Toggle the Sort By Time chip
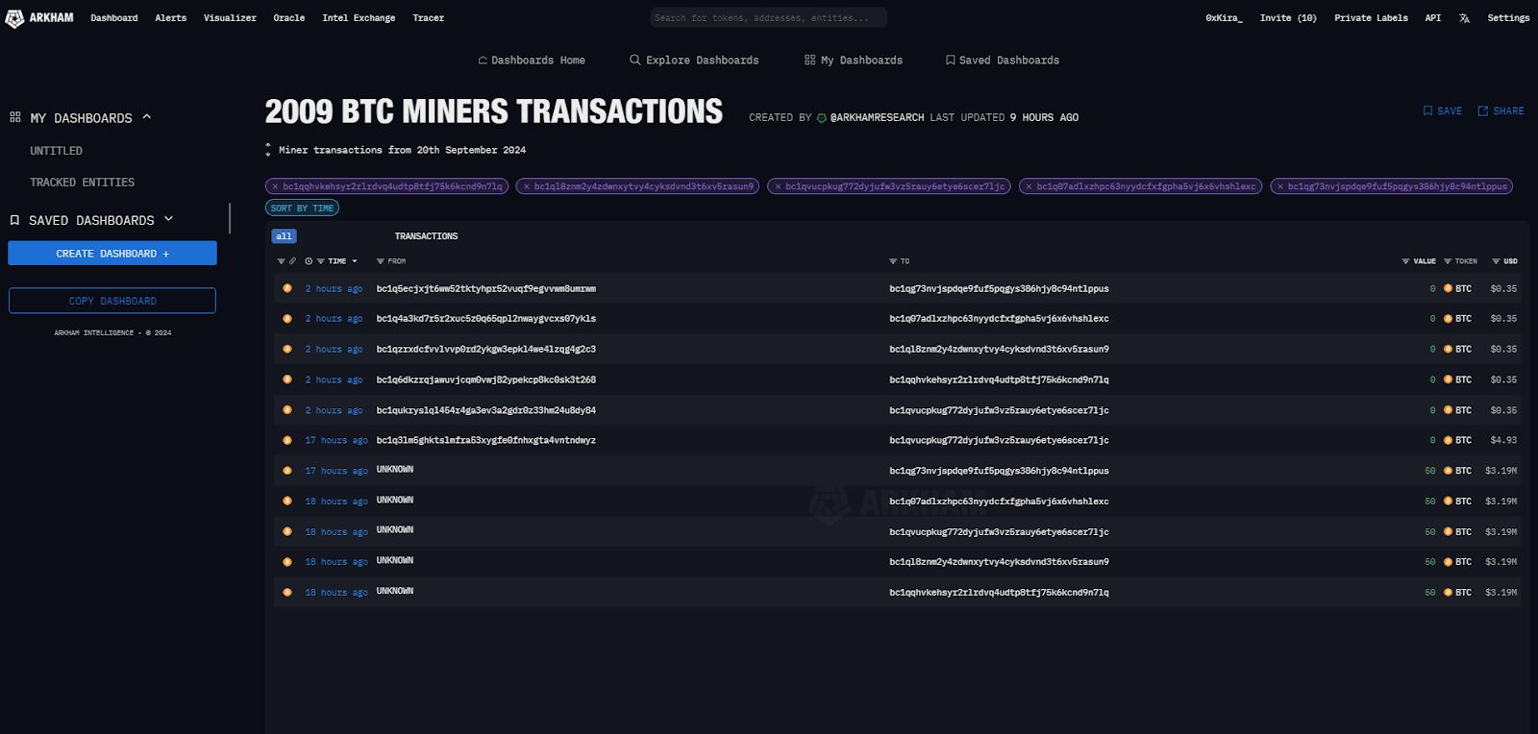The image size is (1538, 734). click(x=302, y=208)
